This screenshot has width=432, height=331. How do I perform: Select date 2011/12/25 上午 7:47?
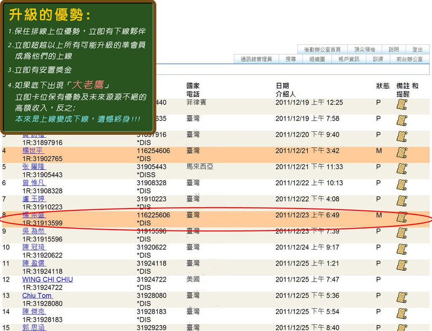(x=307, y=279)
